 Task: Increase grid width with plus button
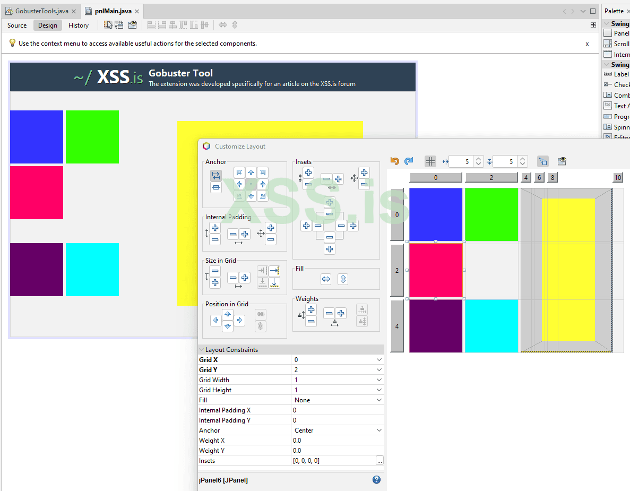(x=245, y=278)
